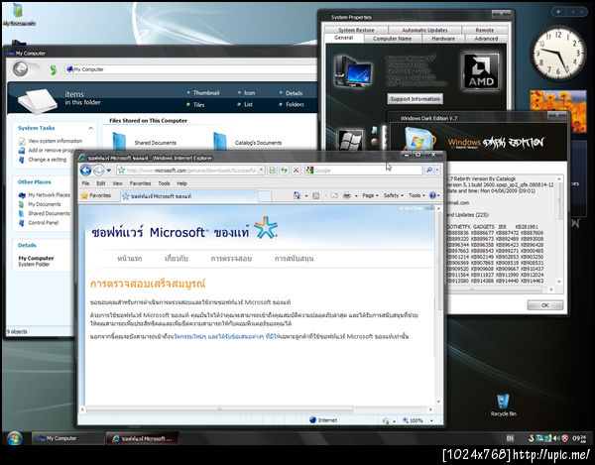Click the IE address bar URL
This screenshot has width=595, height=465.
coord(191,171)
